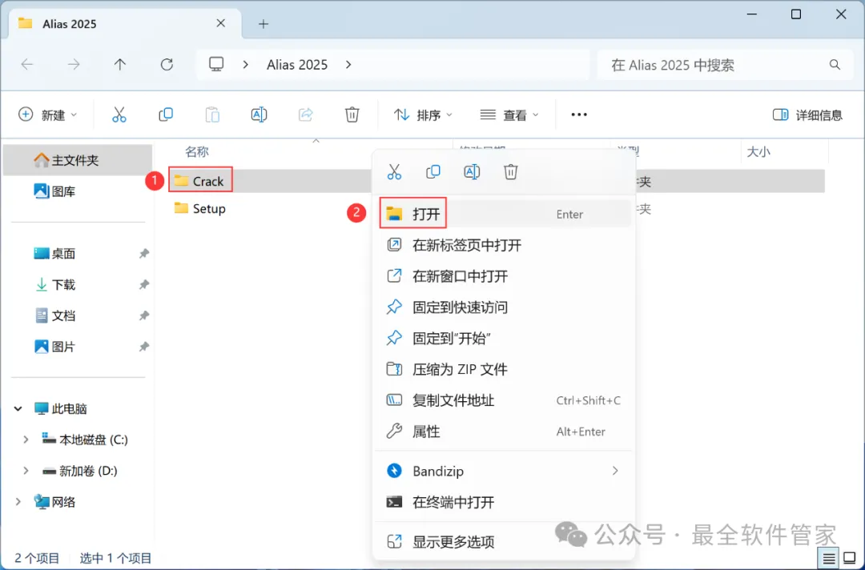Open 下载 in the sidebar
This screenshot has width=865, height=570.
tap(77, 284)
